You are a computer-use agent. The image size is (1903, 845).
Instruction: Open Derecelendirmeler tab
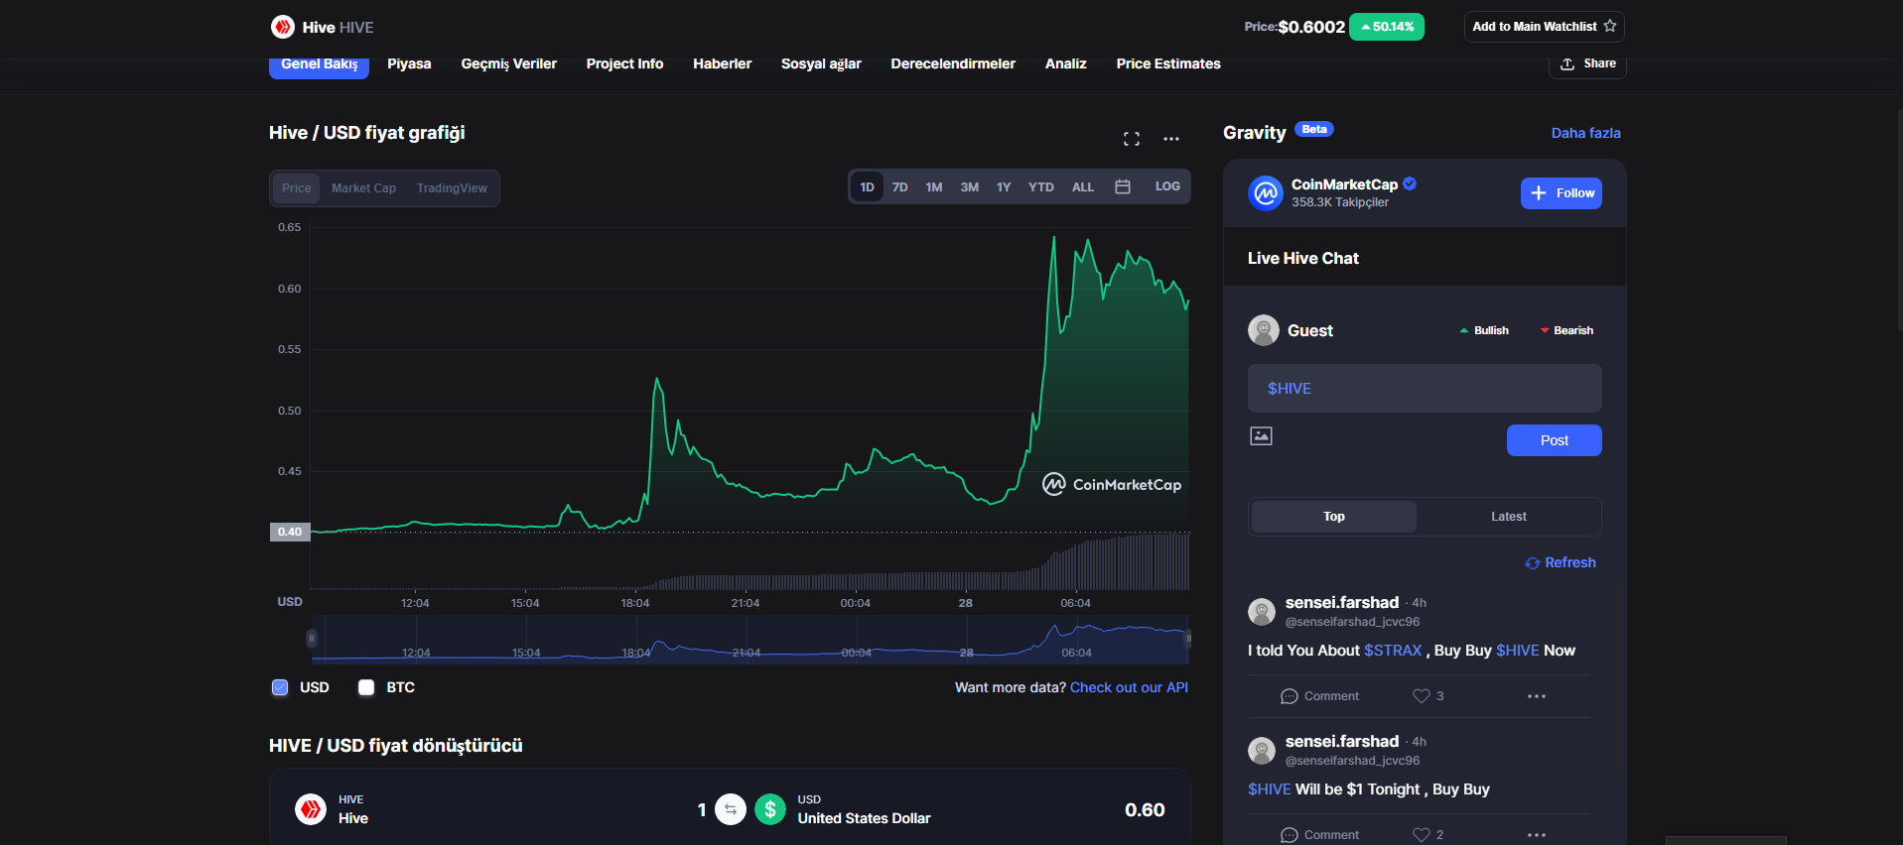point(953,63)
